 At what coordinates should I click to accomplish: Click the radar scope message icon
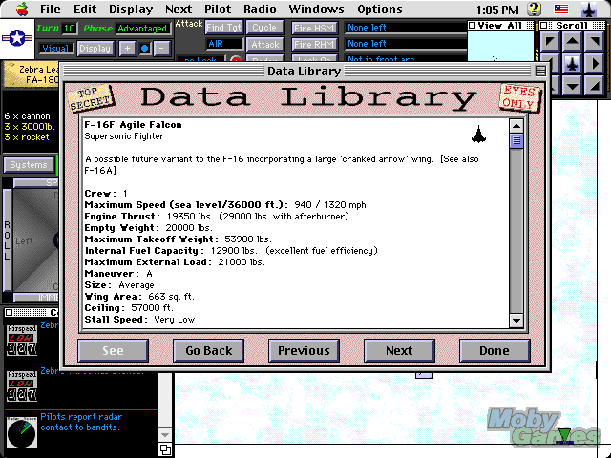pyautogui.click(x=22, y=432)
